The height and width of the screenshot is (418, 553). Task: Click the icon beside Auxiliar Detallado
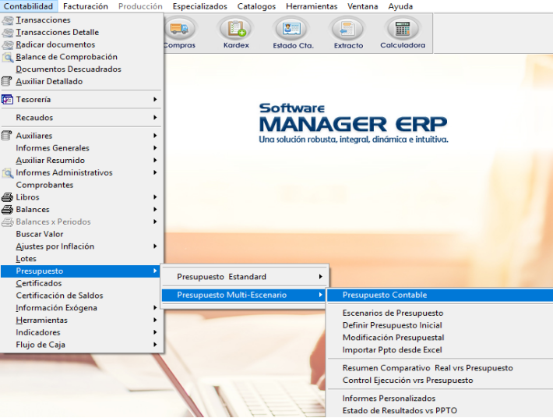(x=7, y=82)
